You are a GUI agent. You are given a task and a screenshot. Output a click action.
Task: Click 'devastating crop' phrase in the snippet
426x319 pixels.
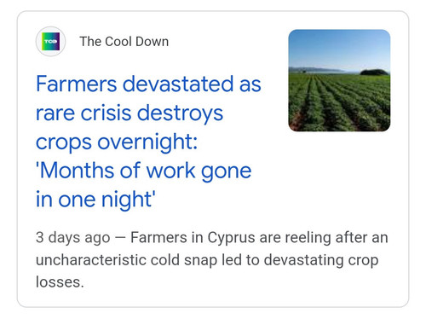click(321, 260)
